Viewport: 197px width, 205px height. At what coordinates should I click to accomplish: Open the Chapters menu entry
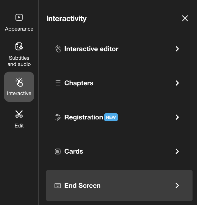coord(79,83)
